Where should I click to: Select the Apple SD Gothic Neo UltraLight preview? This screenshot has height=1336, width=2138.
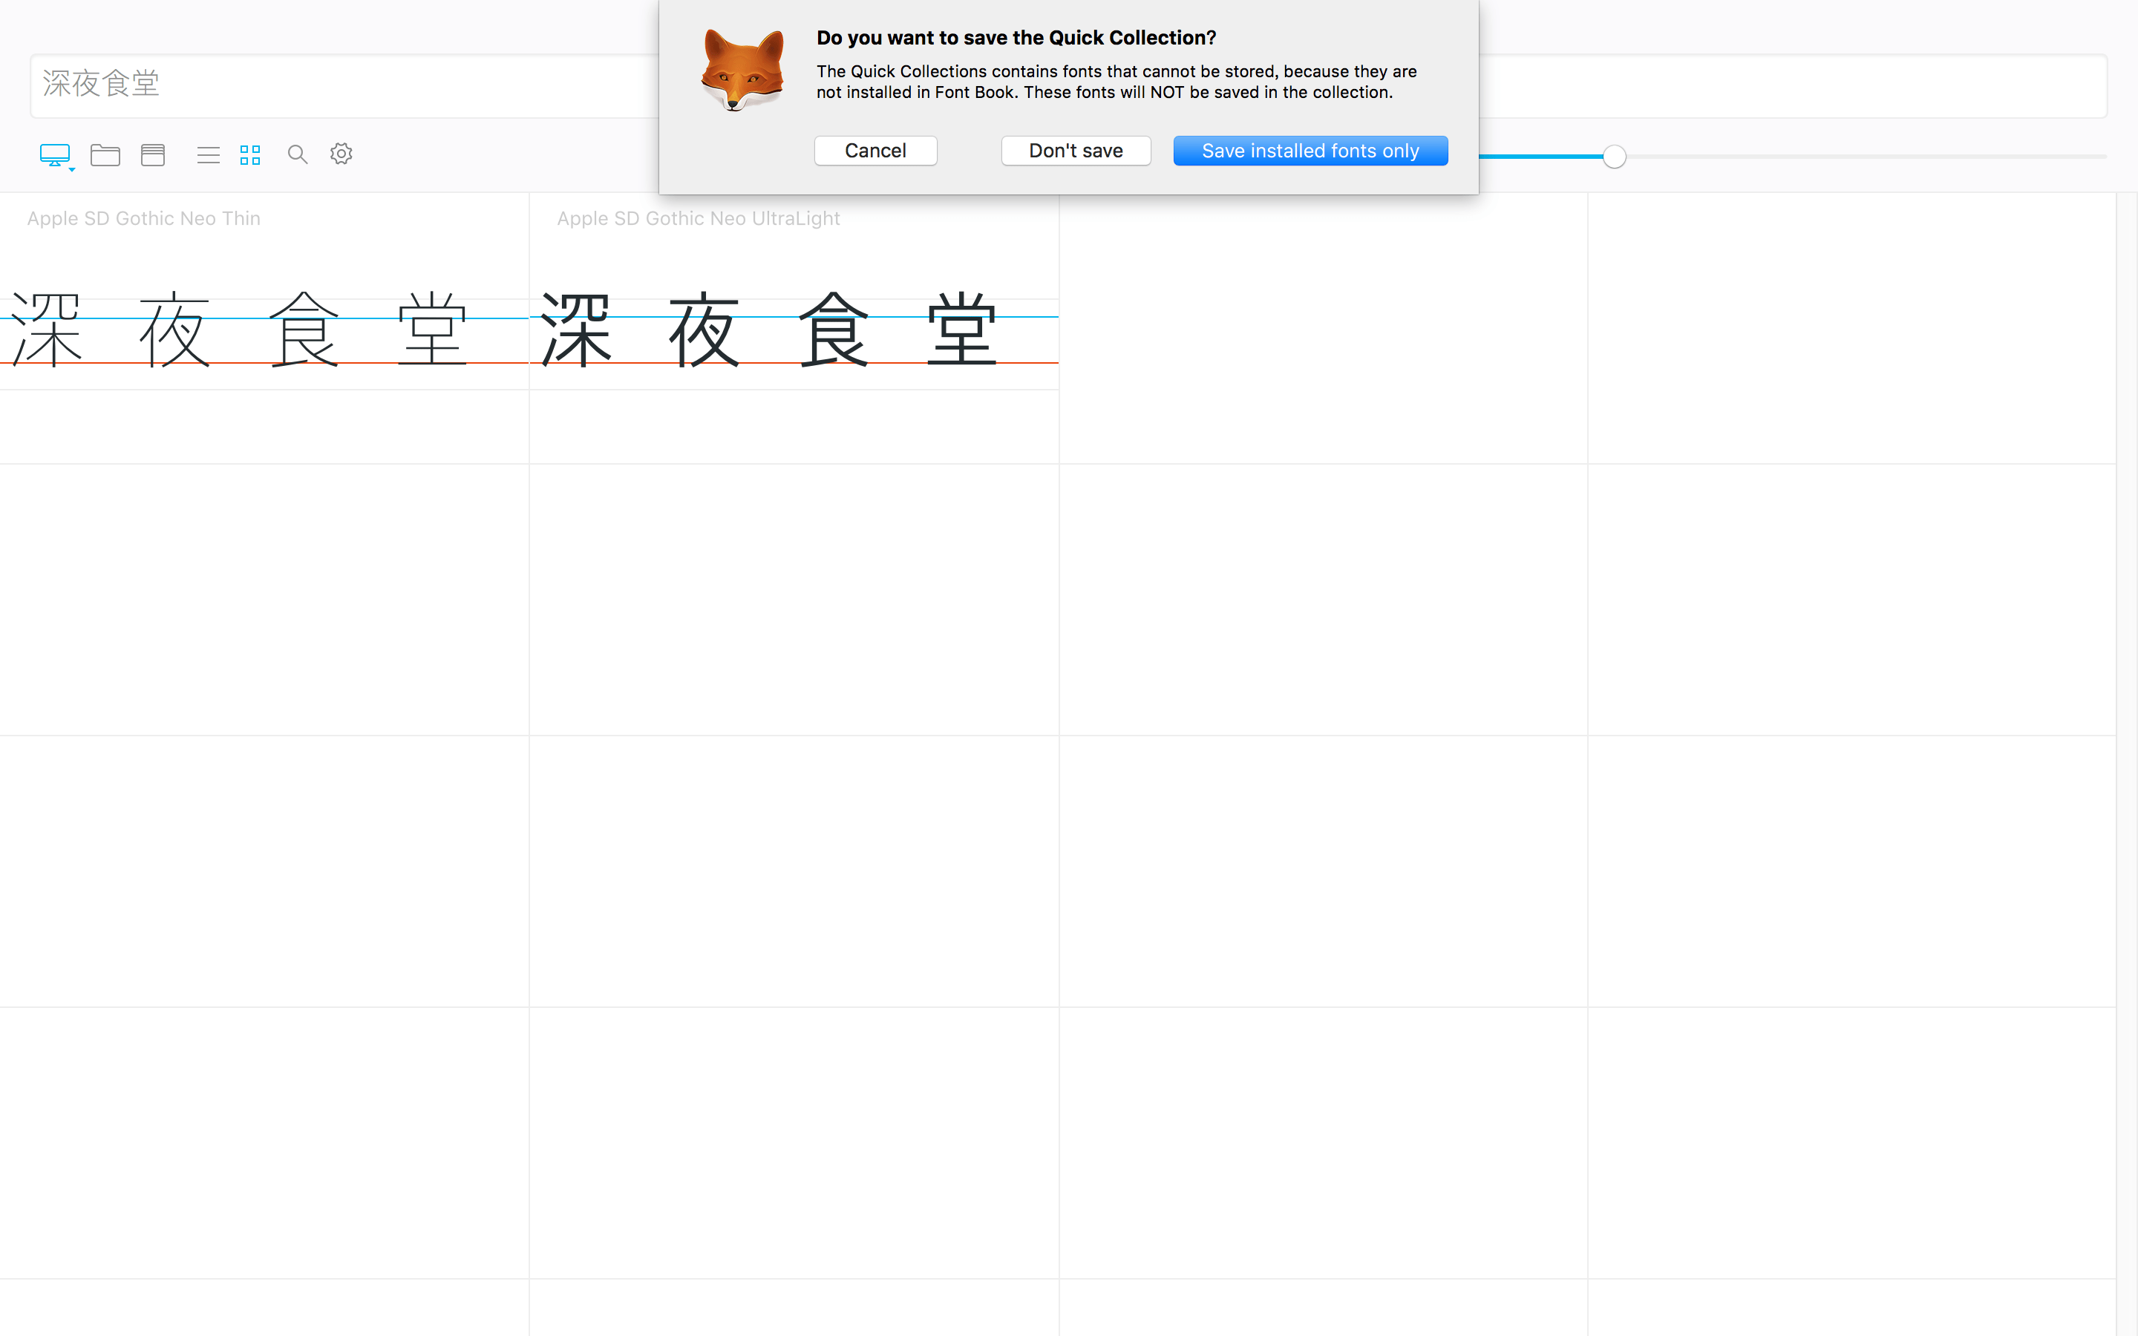pos(794,329)
